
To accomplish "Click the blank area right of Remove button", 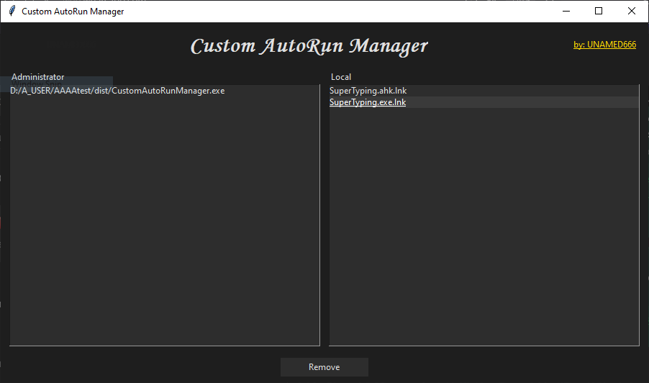I will [504, 367].
